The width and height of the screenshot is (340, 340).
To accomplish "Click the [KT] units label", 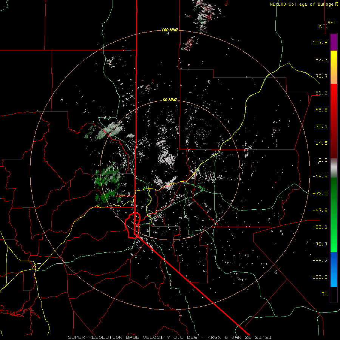I will click(322, 26).
